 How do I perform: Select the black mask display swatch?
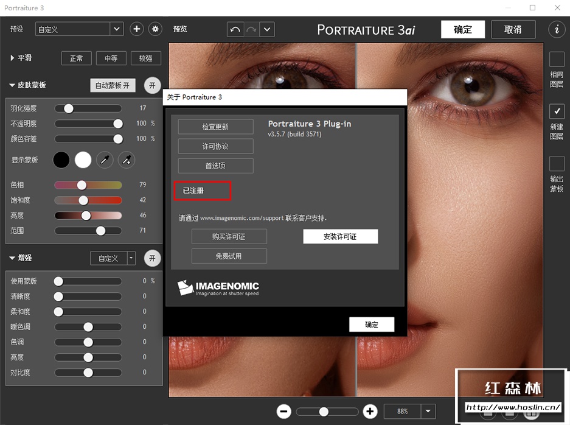[61, 160]
